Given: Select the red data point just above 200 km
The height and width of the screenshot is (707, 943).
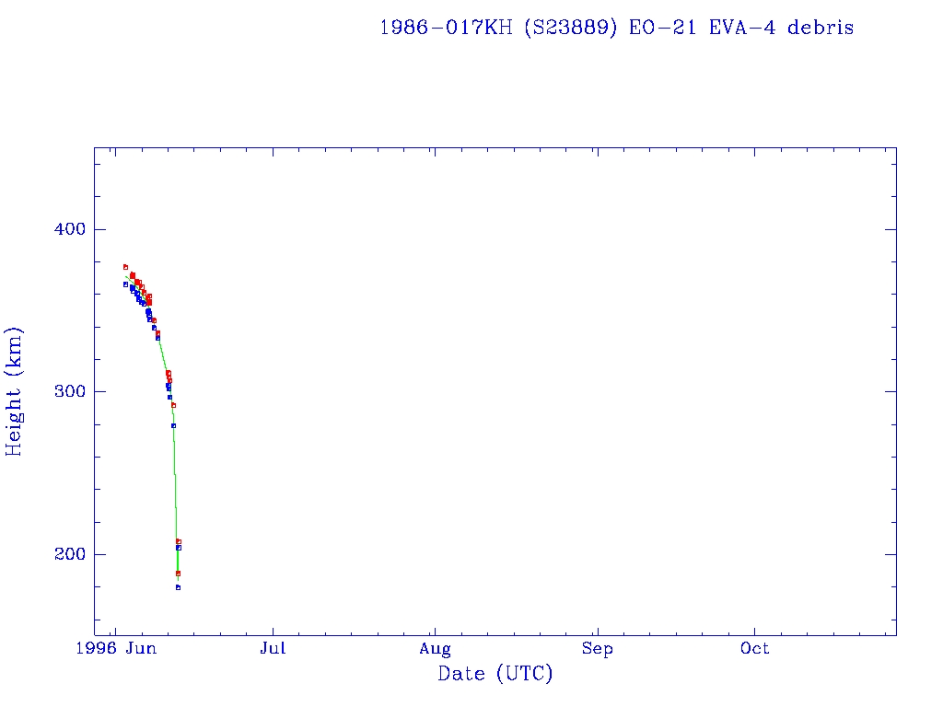Looking at the screenshot, I should (179, 541).
